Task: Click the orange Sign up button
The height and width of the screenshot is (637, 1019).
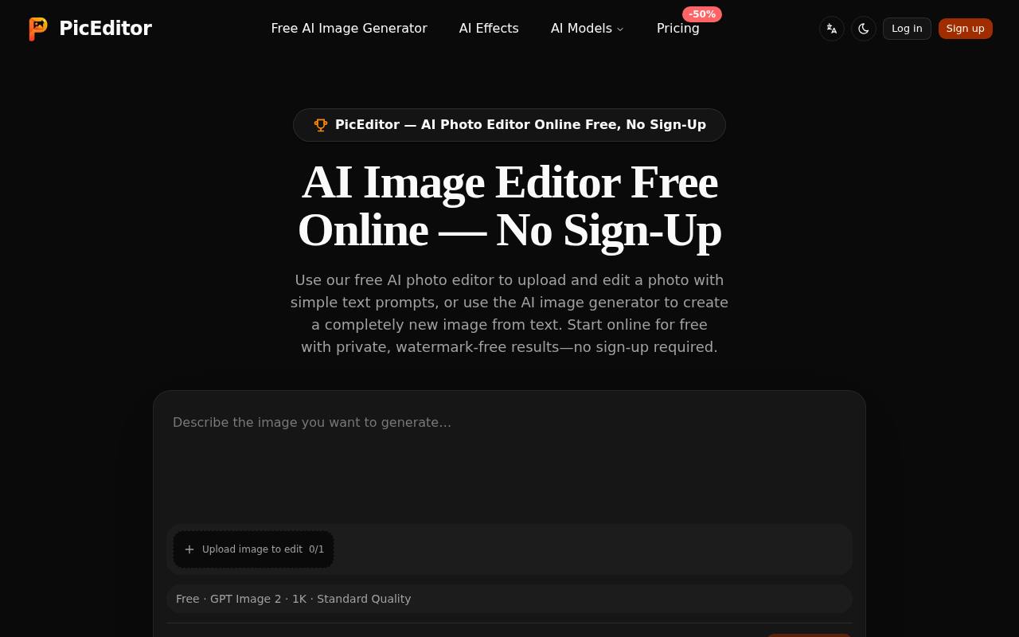Action: tap(966, 29)
